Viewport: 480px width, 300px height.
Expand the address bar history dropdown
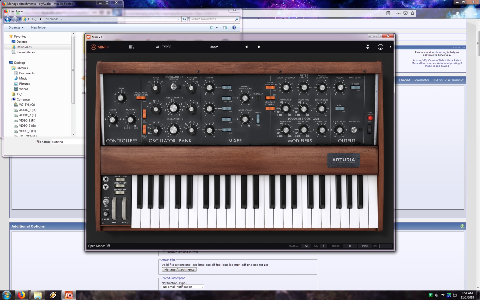click(179, 19)
